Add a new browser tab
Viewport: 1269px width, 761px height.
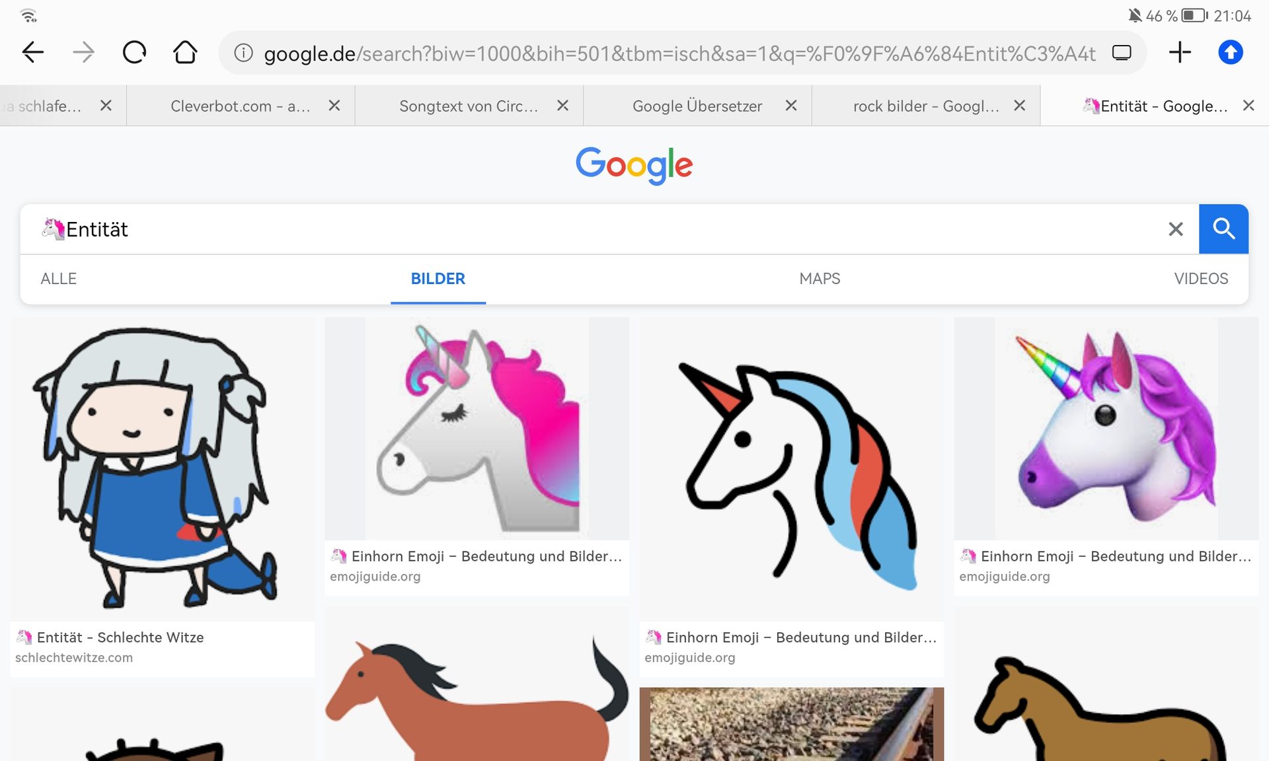tap(1180, 52)
